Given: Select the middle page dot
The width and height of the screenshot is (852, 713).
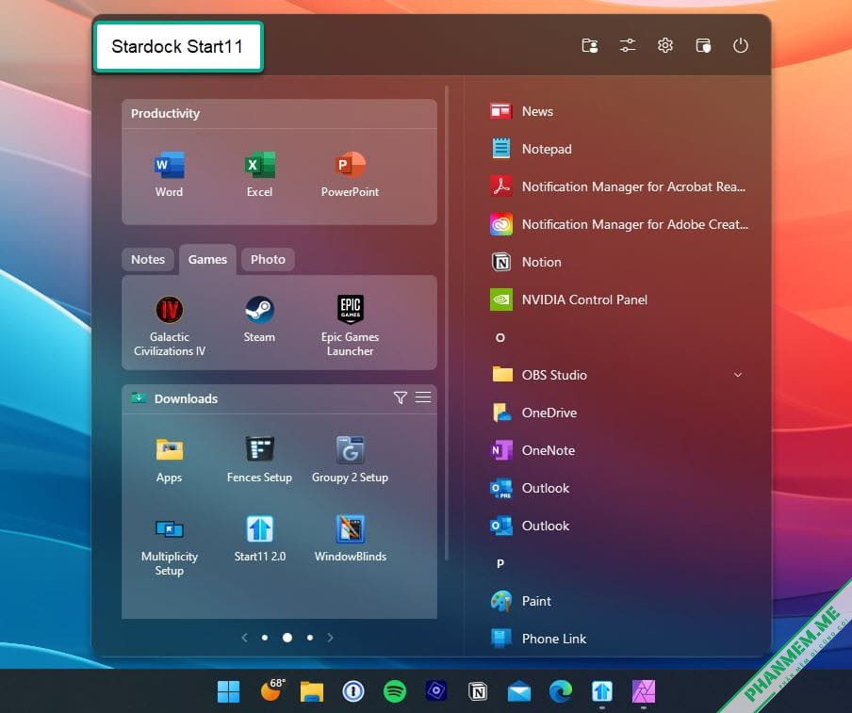Looking at the screenshot, I should pyautogui.click(x=287, y=638).
